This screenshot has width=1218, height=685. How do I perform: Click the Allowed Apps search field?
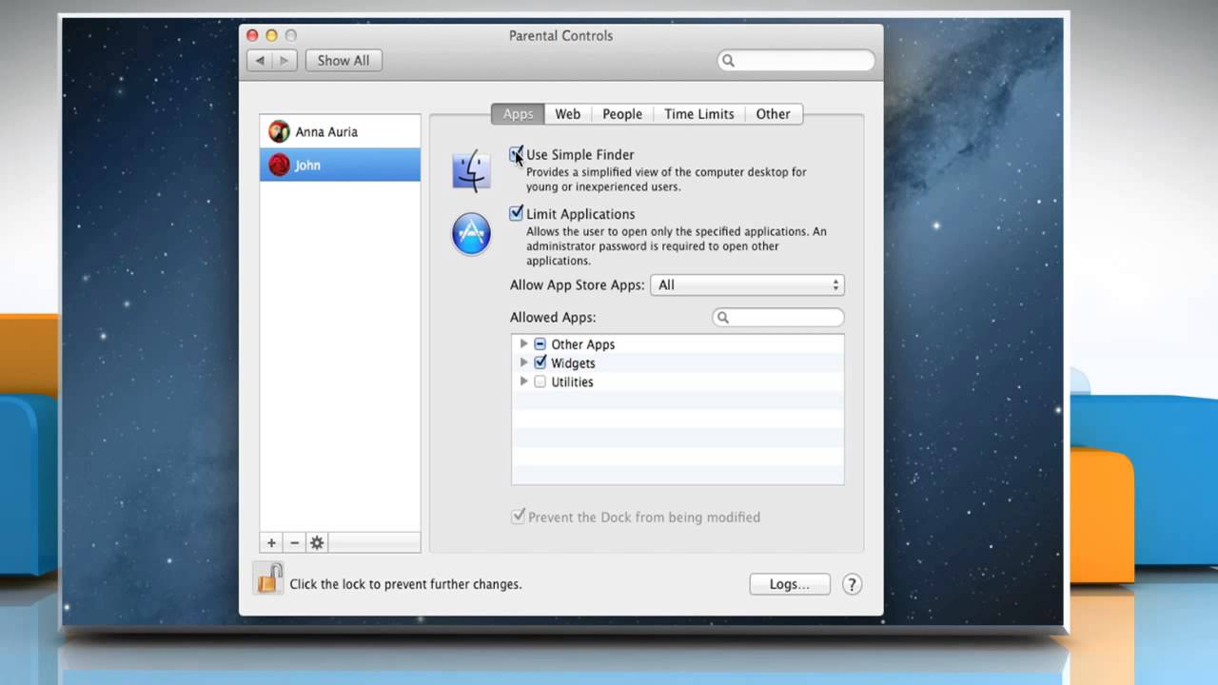tap(778, 317)
